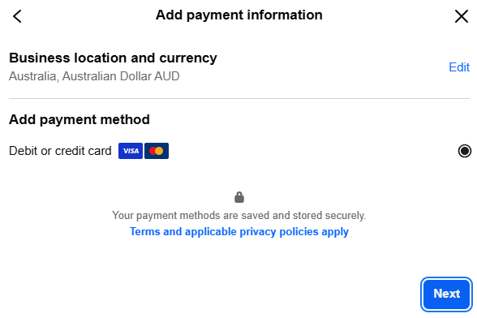Image resolution: width=477 pixels, height=318 pixels.
Task: Click the Visa card logo
Action: coord(131,151)
